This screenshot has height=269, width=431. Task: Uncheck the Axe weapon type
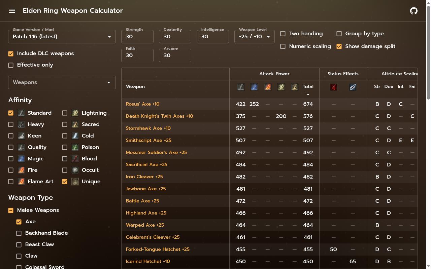pyautogui.click(x=19, y=222)
